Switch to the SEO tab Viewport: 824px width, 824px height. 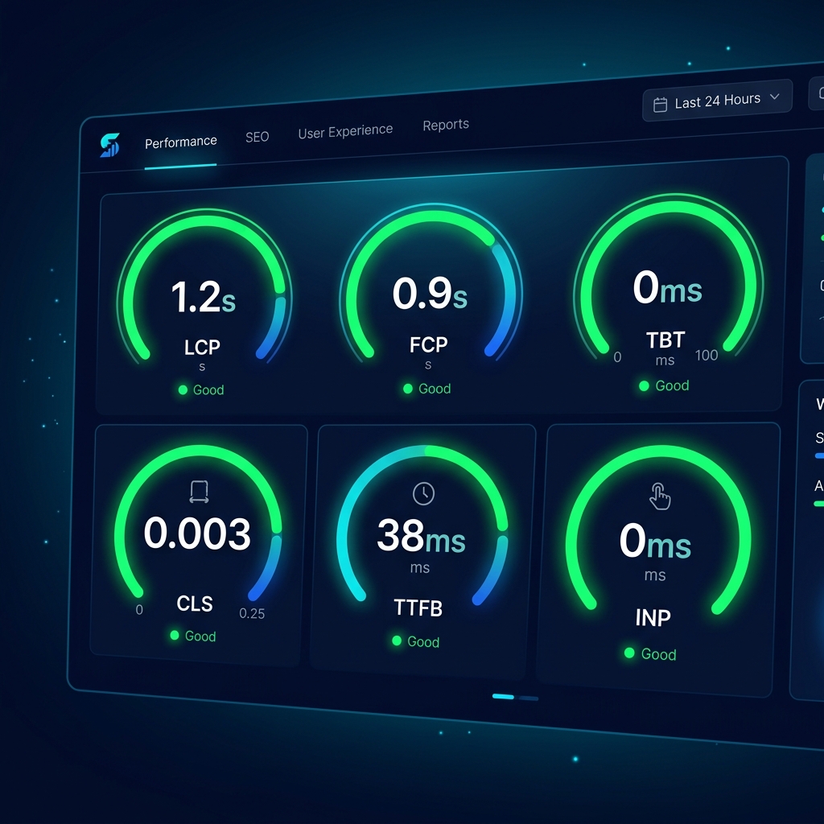257,137
